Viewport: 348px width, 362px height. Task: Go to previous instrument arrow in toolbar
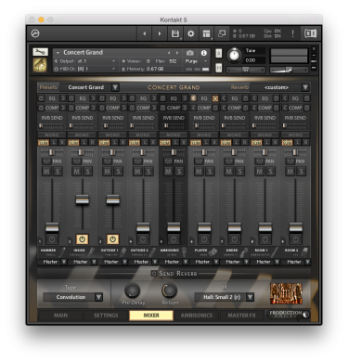click(145, 33)
